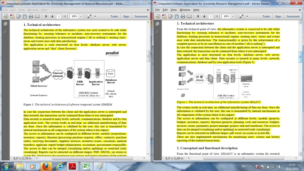Open Tools pane in Material Resources window
Screen dimensions: 304x171
(x=114, y=17)
